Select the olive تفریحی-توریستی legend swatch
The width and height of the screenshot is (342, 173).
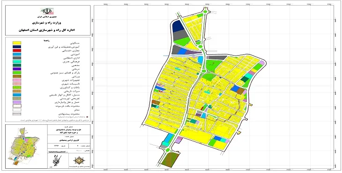pos(17,98)
